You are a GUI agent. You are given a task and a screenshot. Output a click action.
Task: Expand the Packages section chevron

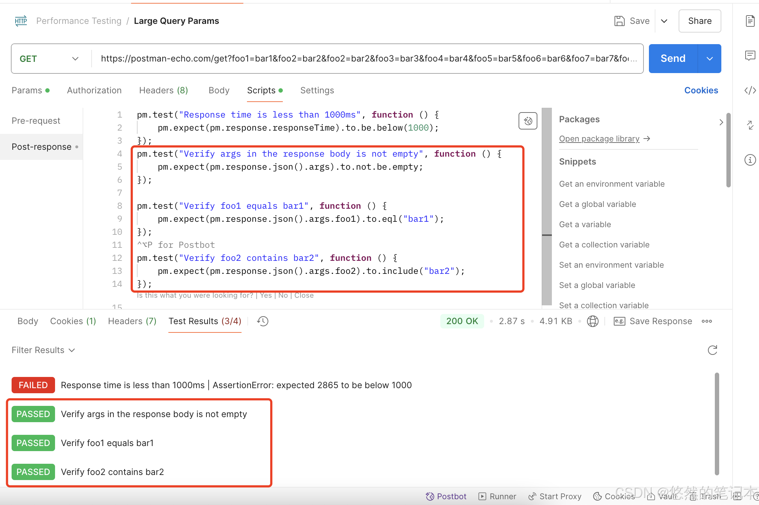[x=721, y=122]
